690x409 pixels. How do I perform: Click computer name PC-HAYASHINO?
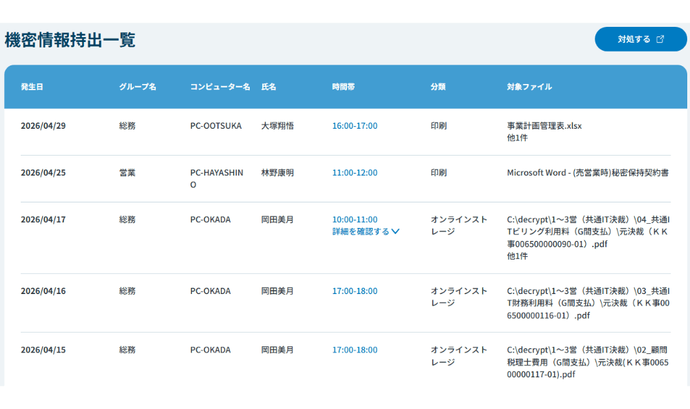(x=217, y=178)
